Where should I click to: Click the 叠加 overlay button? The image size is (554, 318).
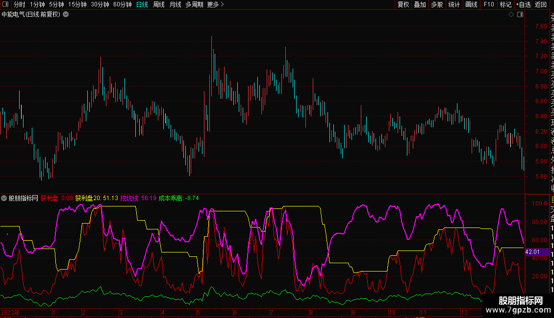click(420, 4)
